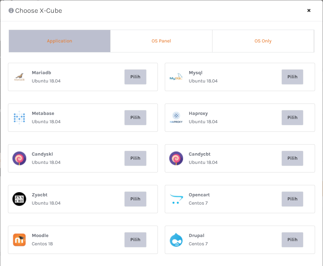Click Centos 7 under Drupal
This screenshot has height=266, width=323.
point(198,244)
